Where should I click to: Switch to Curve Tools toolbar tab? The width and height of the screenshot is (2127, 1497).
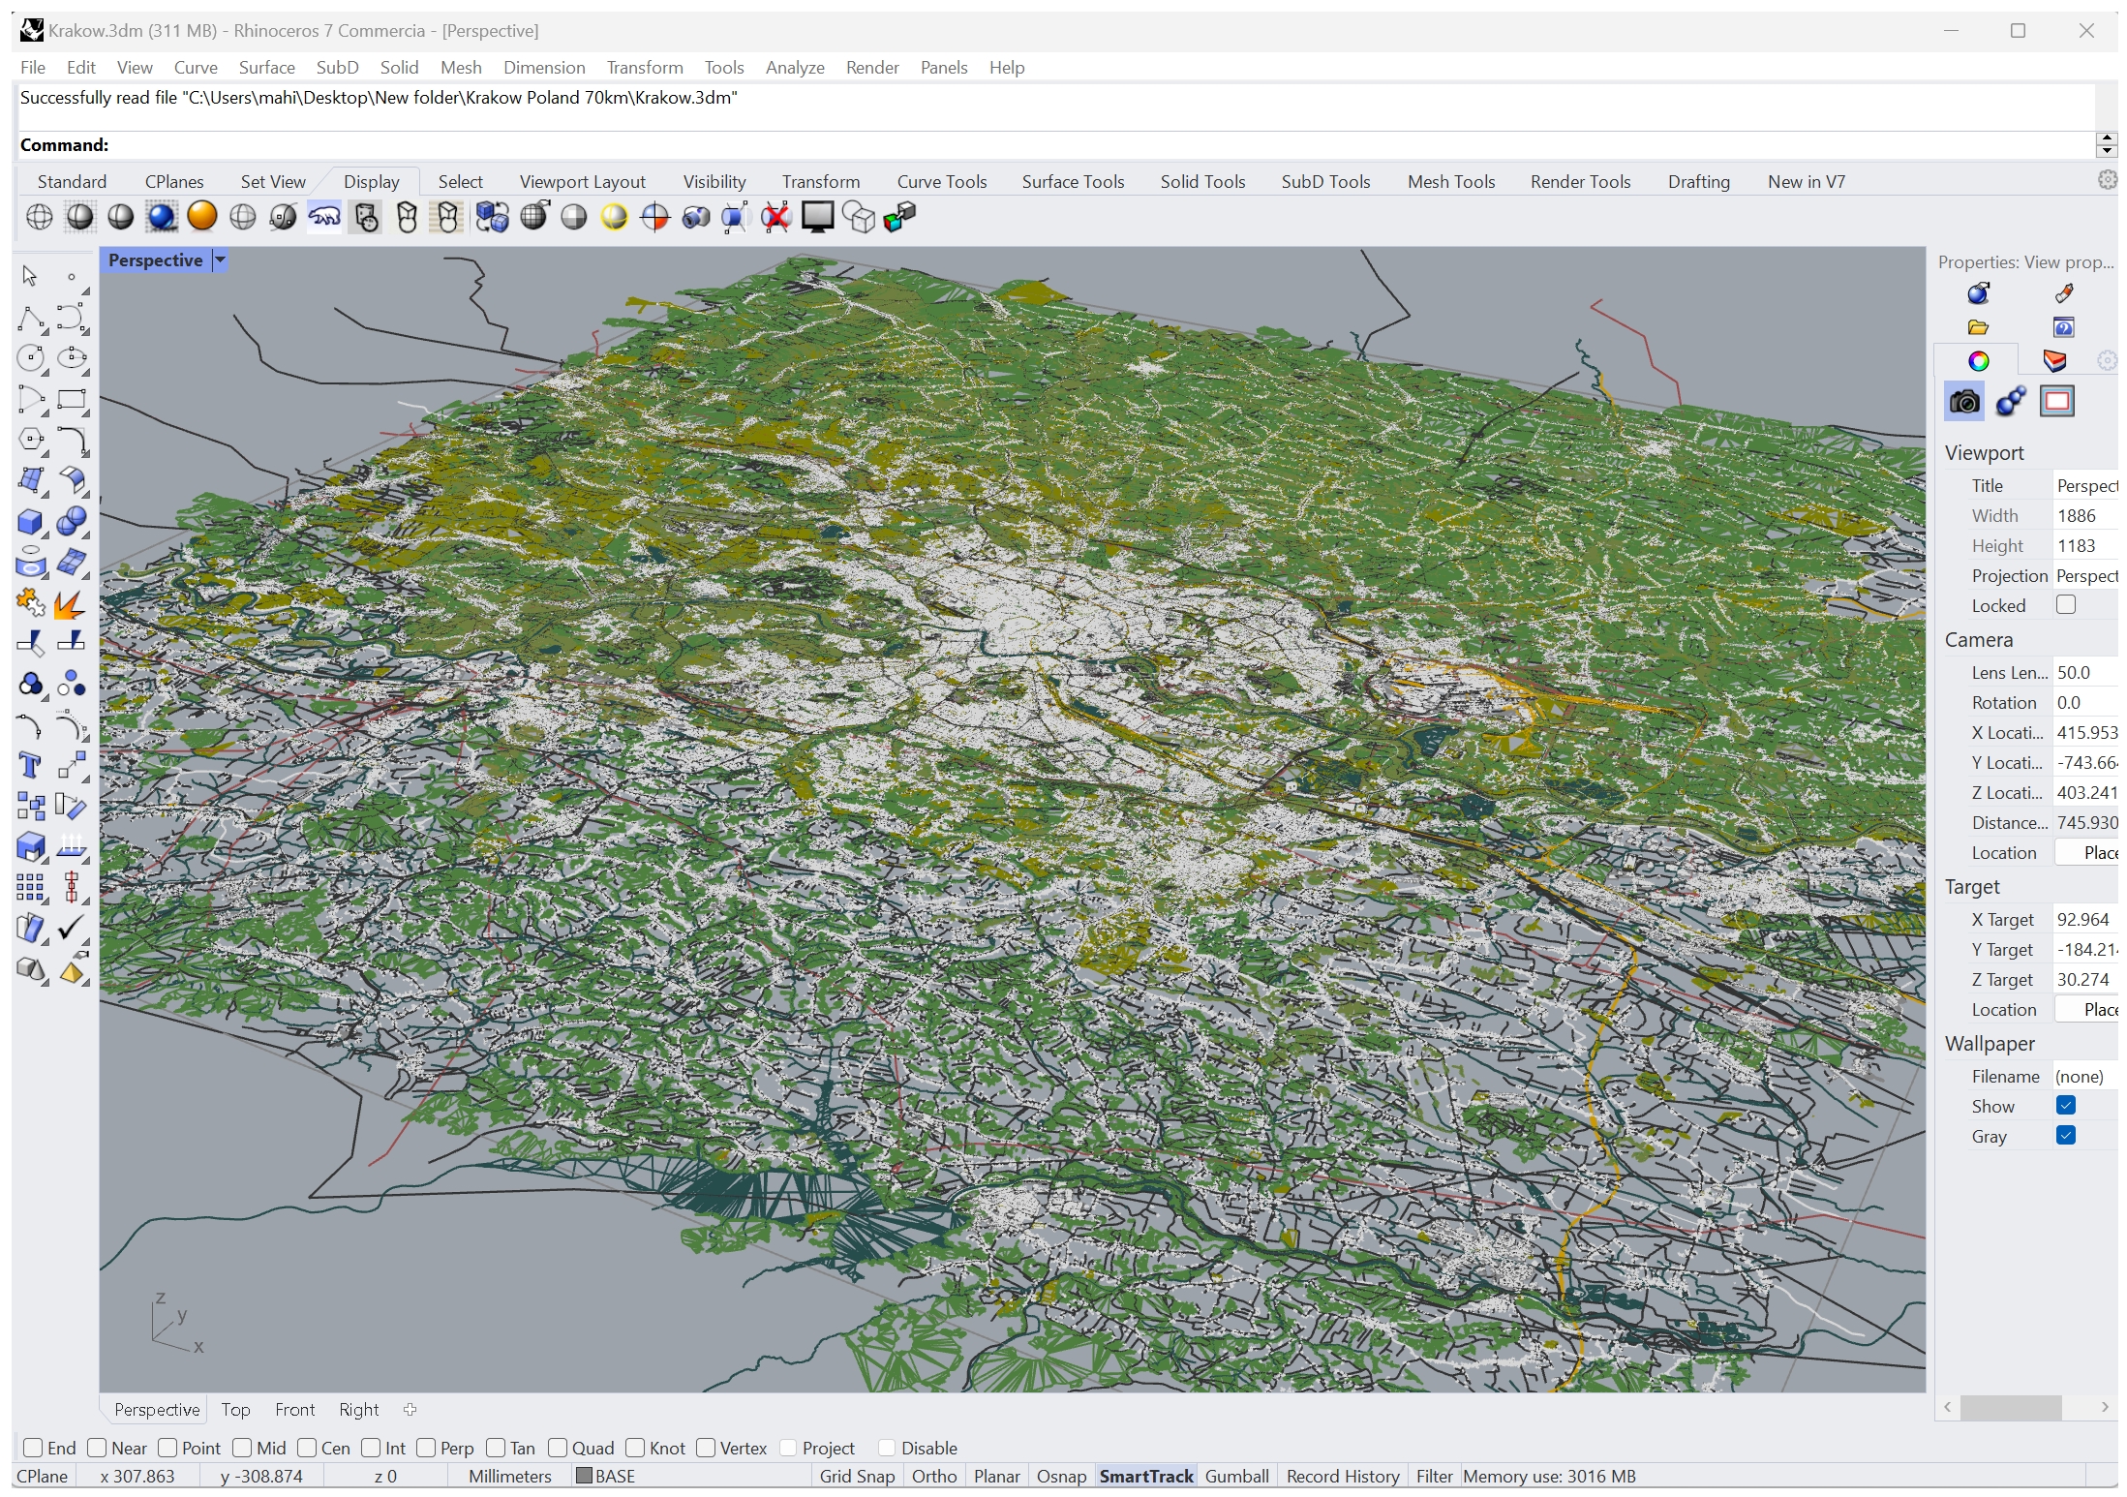[941, 182]
